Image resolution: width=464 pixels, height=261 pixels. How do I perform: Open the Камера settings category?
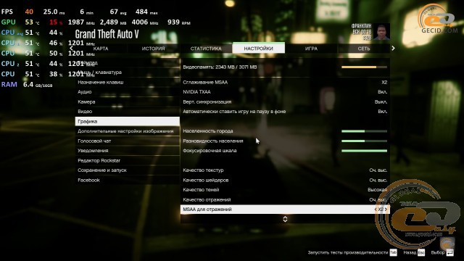point(128,101)
